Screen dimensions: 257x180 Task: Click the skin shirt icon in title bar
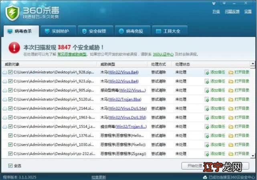(x=214, y=3)
